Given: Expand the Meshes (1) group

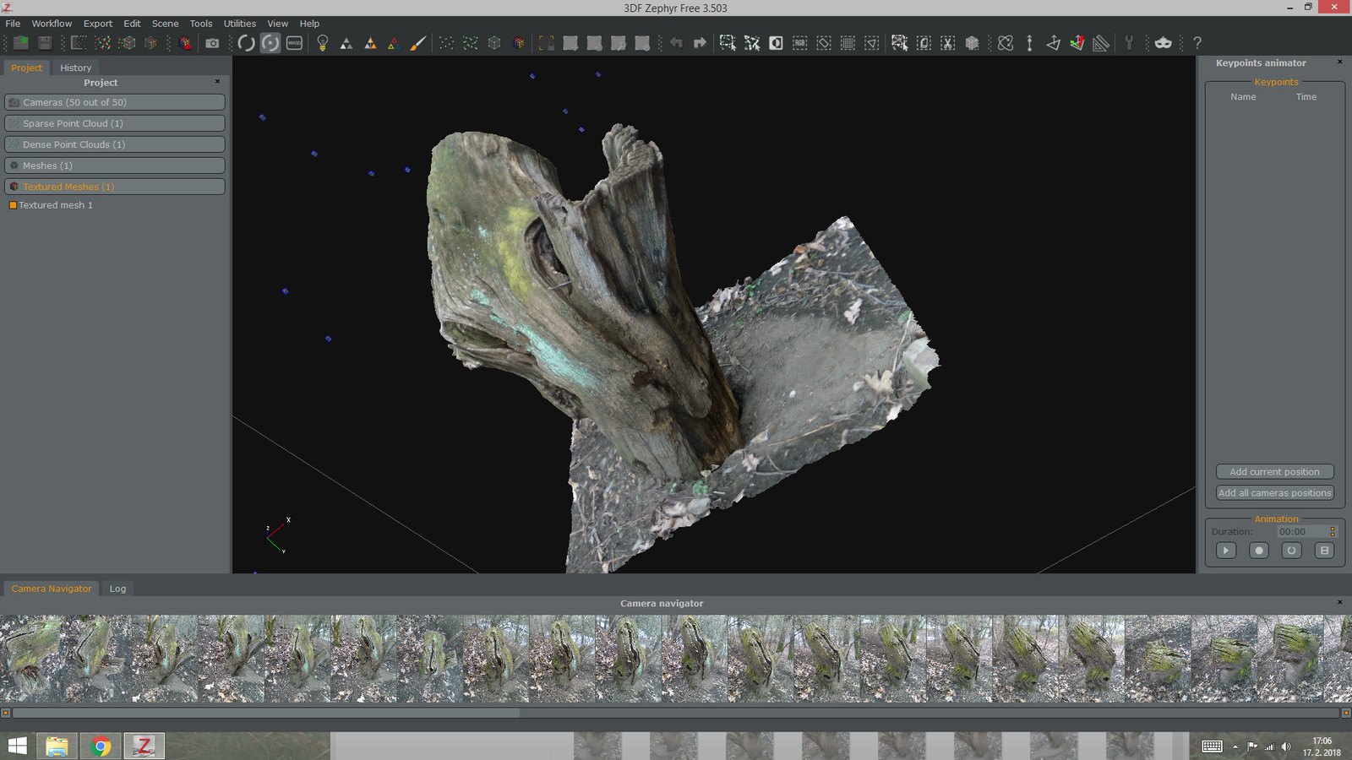Looking at the screenshot, I should 114,166.
